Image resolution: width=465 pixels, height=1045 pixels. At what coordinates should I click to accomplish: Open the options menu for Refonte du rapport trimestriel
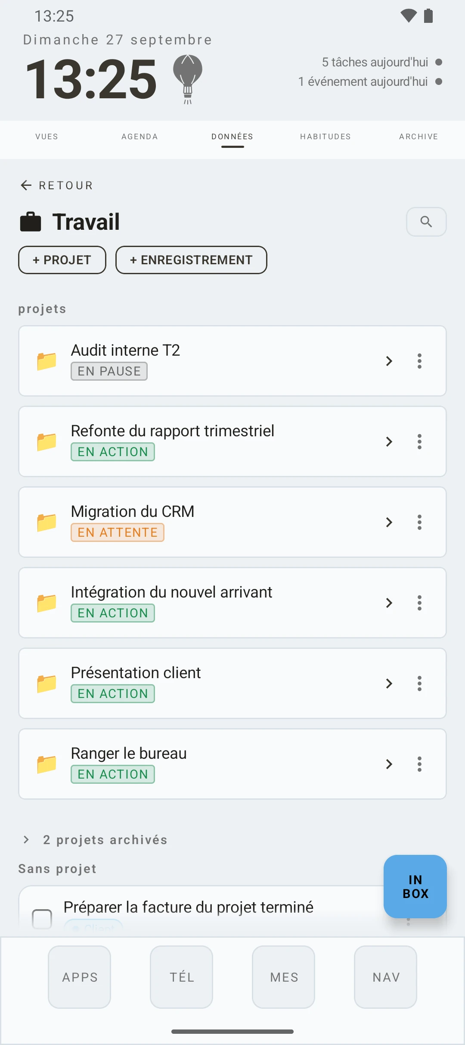point(419,441)
